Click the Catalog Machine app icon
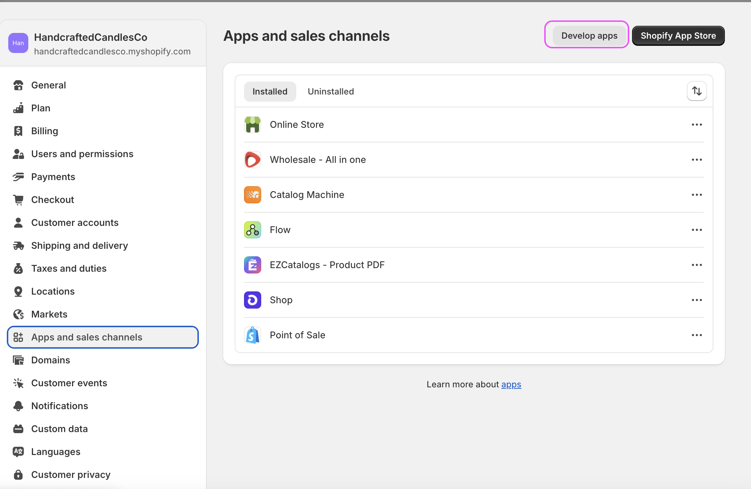This screenshot has height=489, width=751. [253, 195]
